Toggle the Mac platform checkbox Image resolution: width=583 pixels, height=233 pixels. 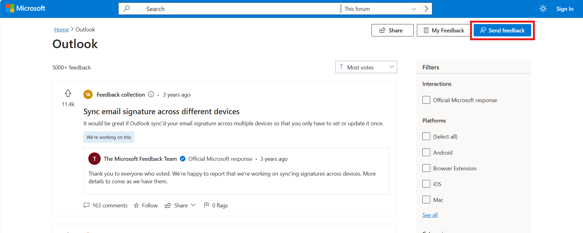point(426,200)
